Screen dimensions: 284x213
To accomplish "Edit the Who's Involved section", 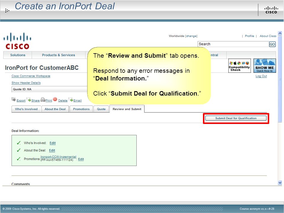I will (53, 143).
